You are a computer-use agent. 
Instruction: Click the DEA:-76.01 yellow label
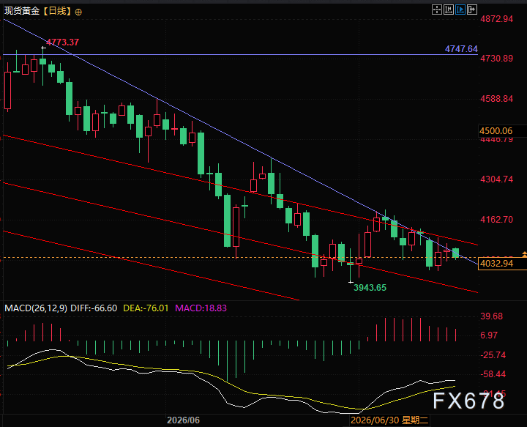point(146,308)
